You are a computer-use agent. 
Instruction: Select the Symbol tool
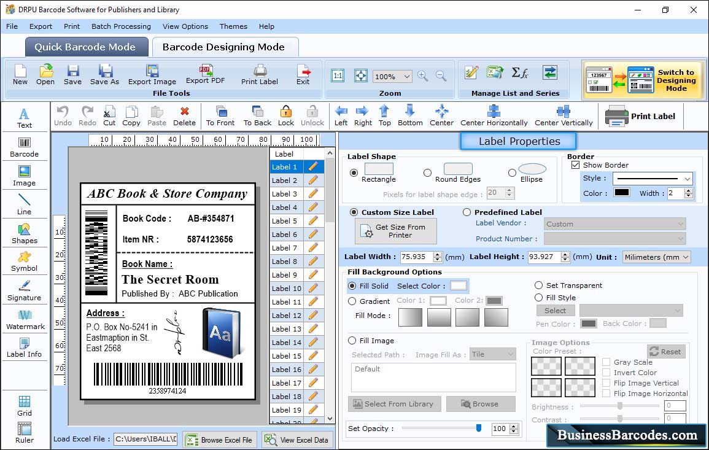tap(25, 262)
